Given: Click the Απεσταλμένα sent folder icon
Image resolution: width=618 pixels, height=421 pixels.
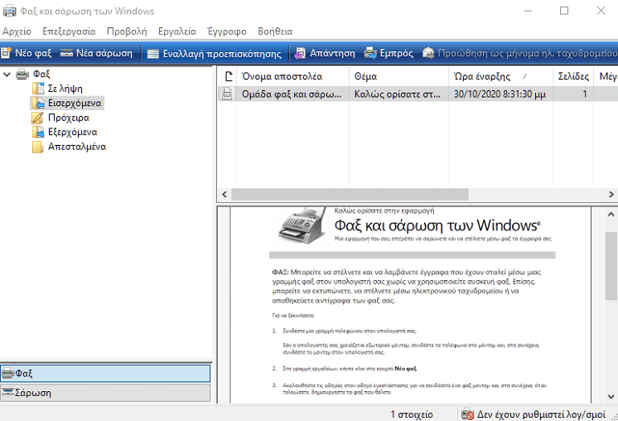Looking at the screenshot, I should click(38, 147).
